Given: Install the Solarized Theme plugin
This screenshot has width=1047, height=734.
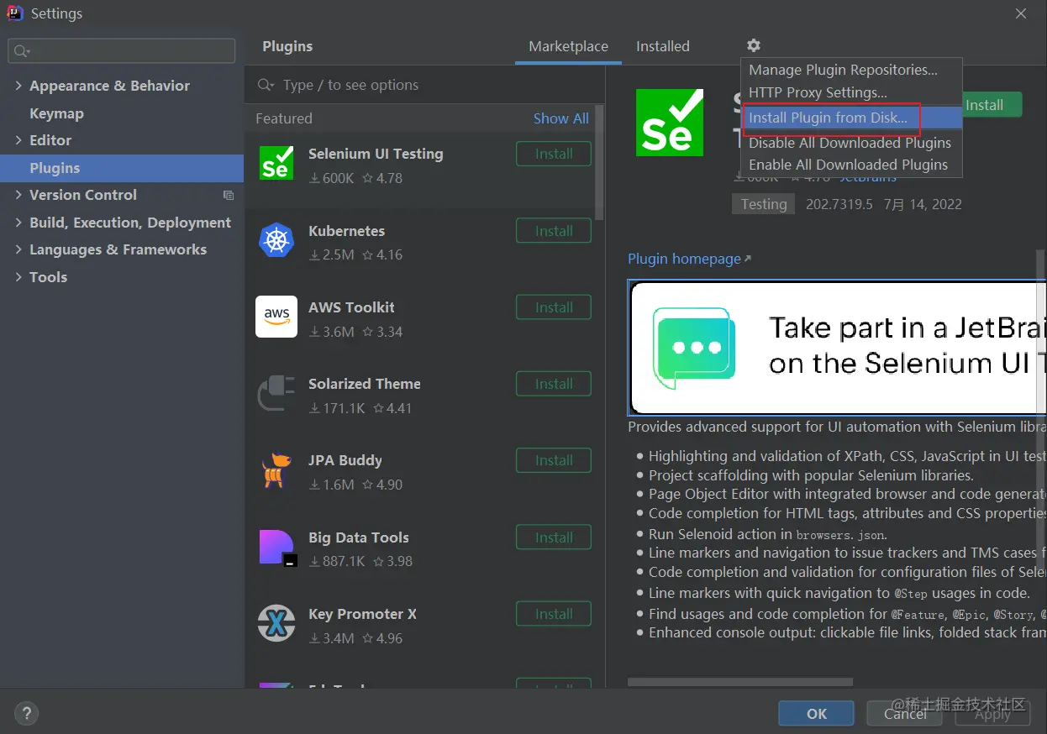Looking at the screenshot, I should tap(554, 384).
